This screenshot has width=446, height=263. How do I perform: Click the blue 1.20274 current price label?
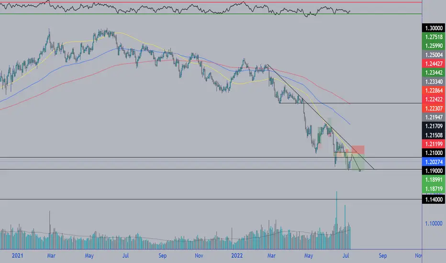(434, 162)
